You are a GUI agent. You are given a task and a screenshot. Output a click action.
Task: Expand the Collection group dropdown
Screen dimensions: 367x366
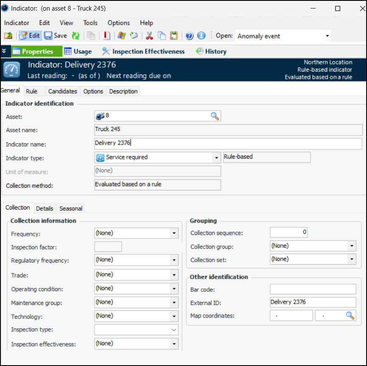pos(351,246)
